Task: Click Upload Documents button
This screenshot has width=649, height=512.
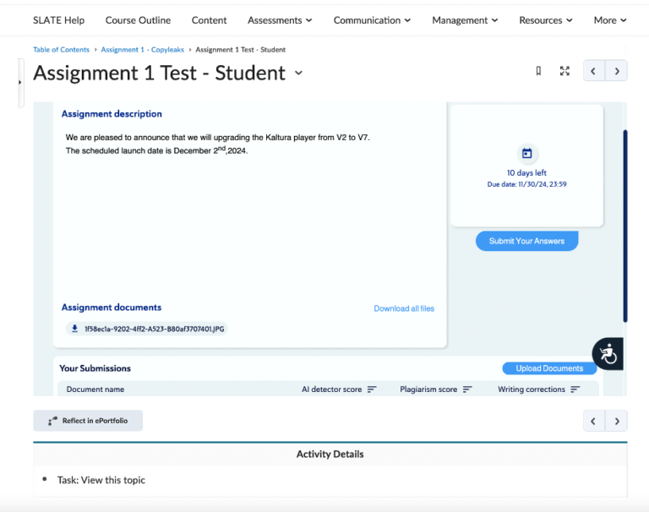Action: (x=549, y=368)
